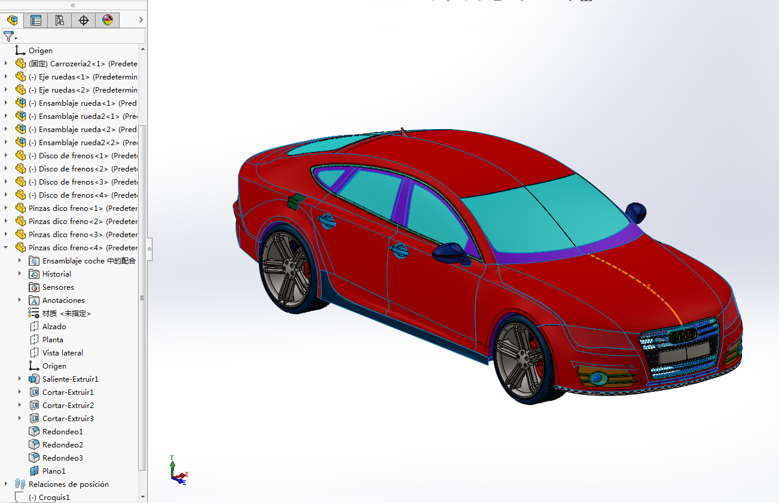Expand the Carrozeria2<1> component node
Viewport: 779px width, 503px height.
click(7, 63)
